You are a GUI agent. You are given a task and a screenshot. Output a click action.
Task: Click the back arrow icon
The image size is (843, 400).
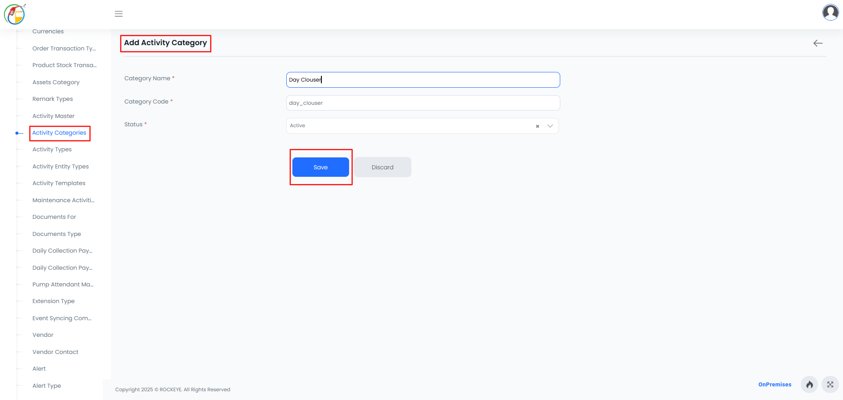(818, 43)
